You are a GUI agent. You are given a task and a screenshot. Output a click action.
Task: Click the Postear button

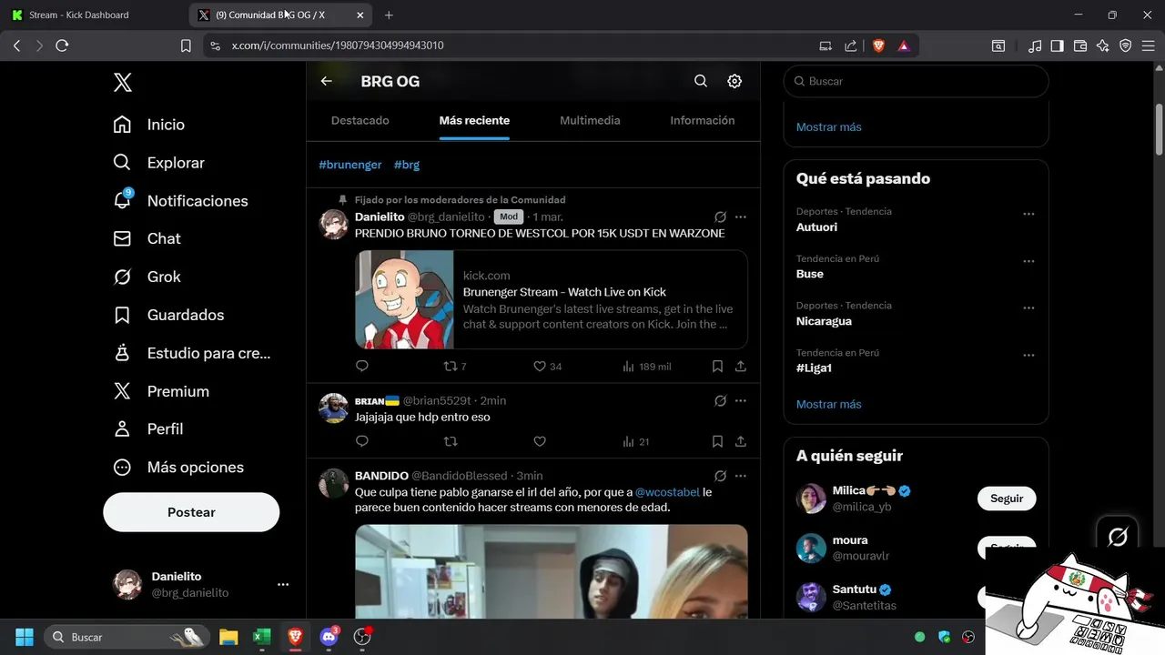click(191, 512)
